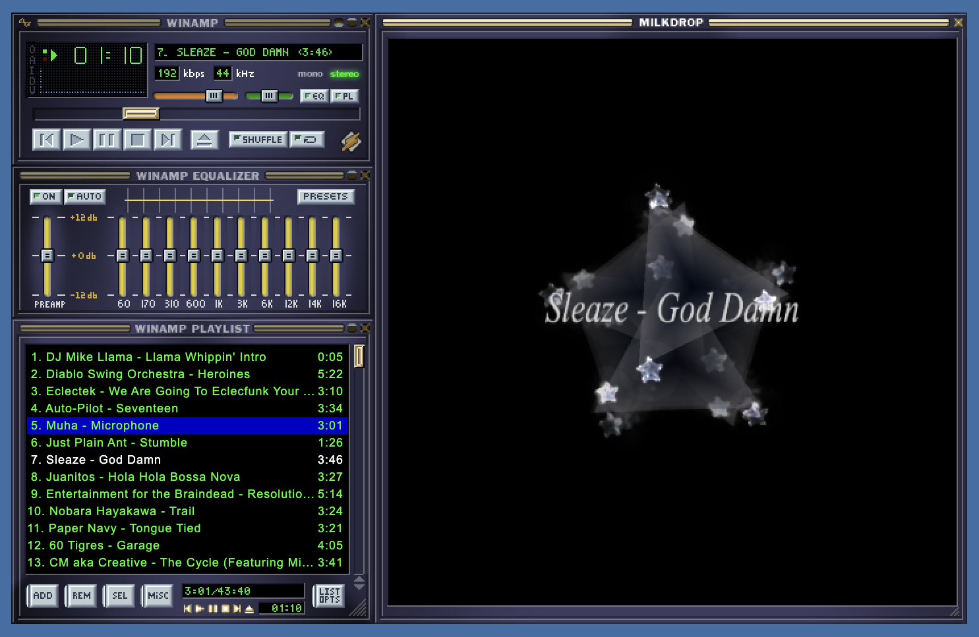This screenshot has height=637, width=979.
Task: Click the Winamp lightning bolt logo
Action: tap(351, 141)
